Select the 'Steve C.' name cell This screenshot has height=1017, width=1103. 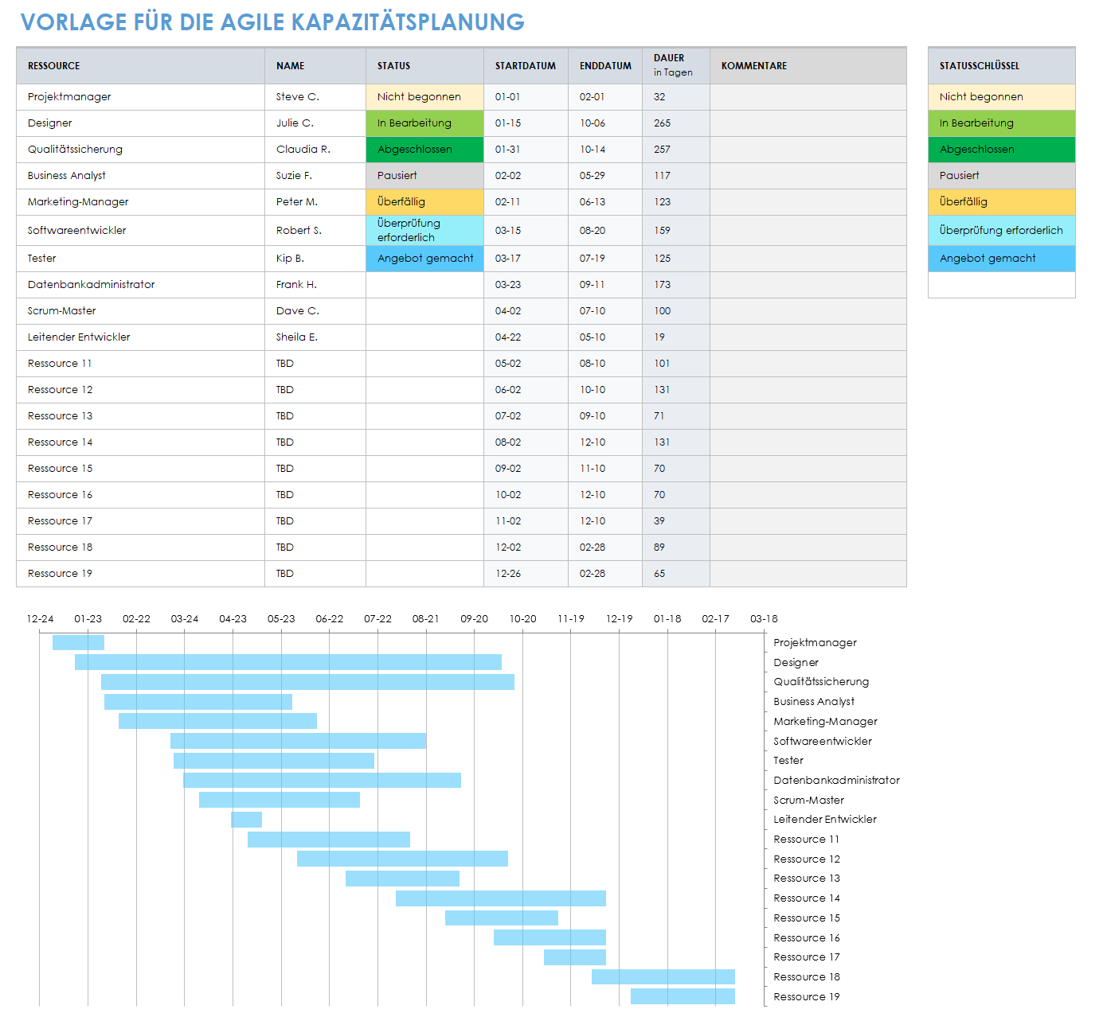[x=315, y=97]
